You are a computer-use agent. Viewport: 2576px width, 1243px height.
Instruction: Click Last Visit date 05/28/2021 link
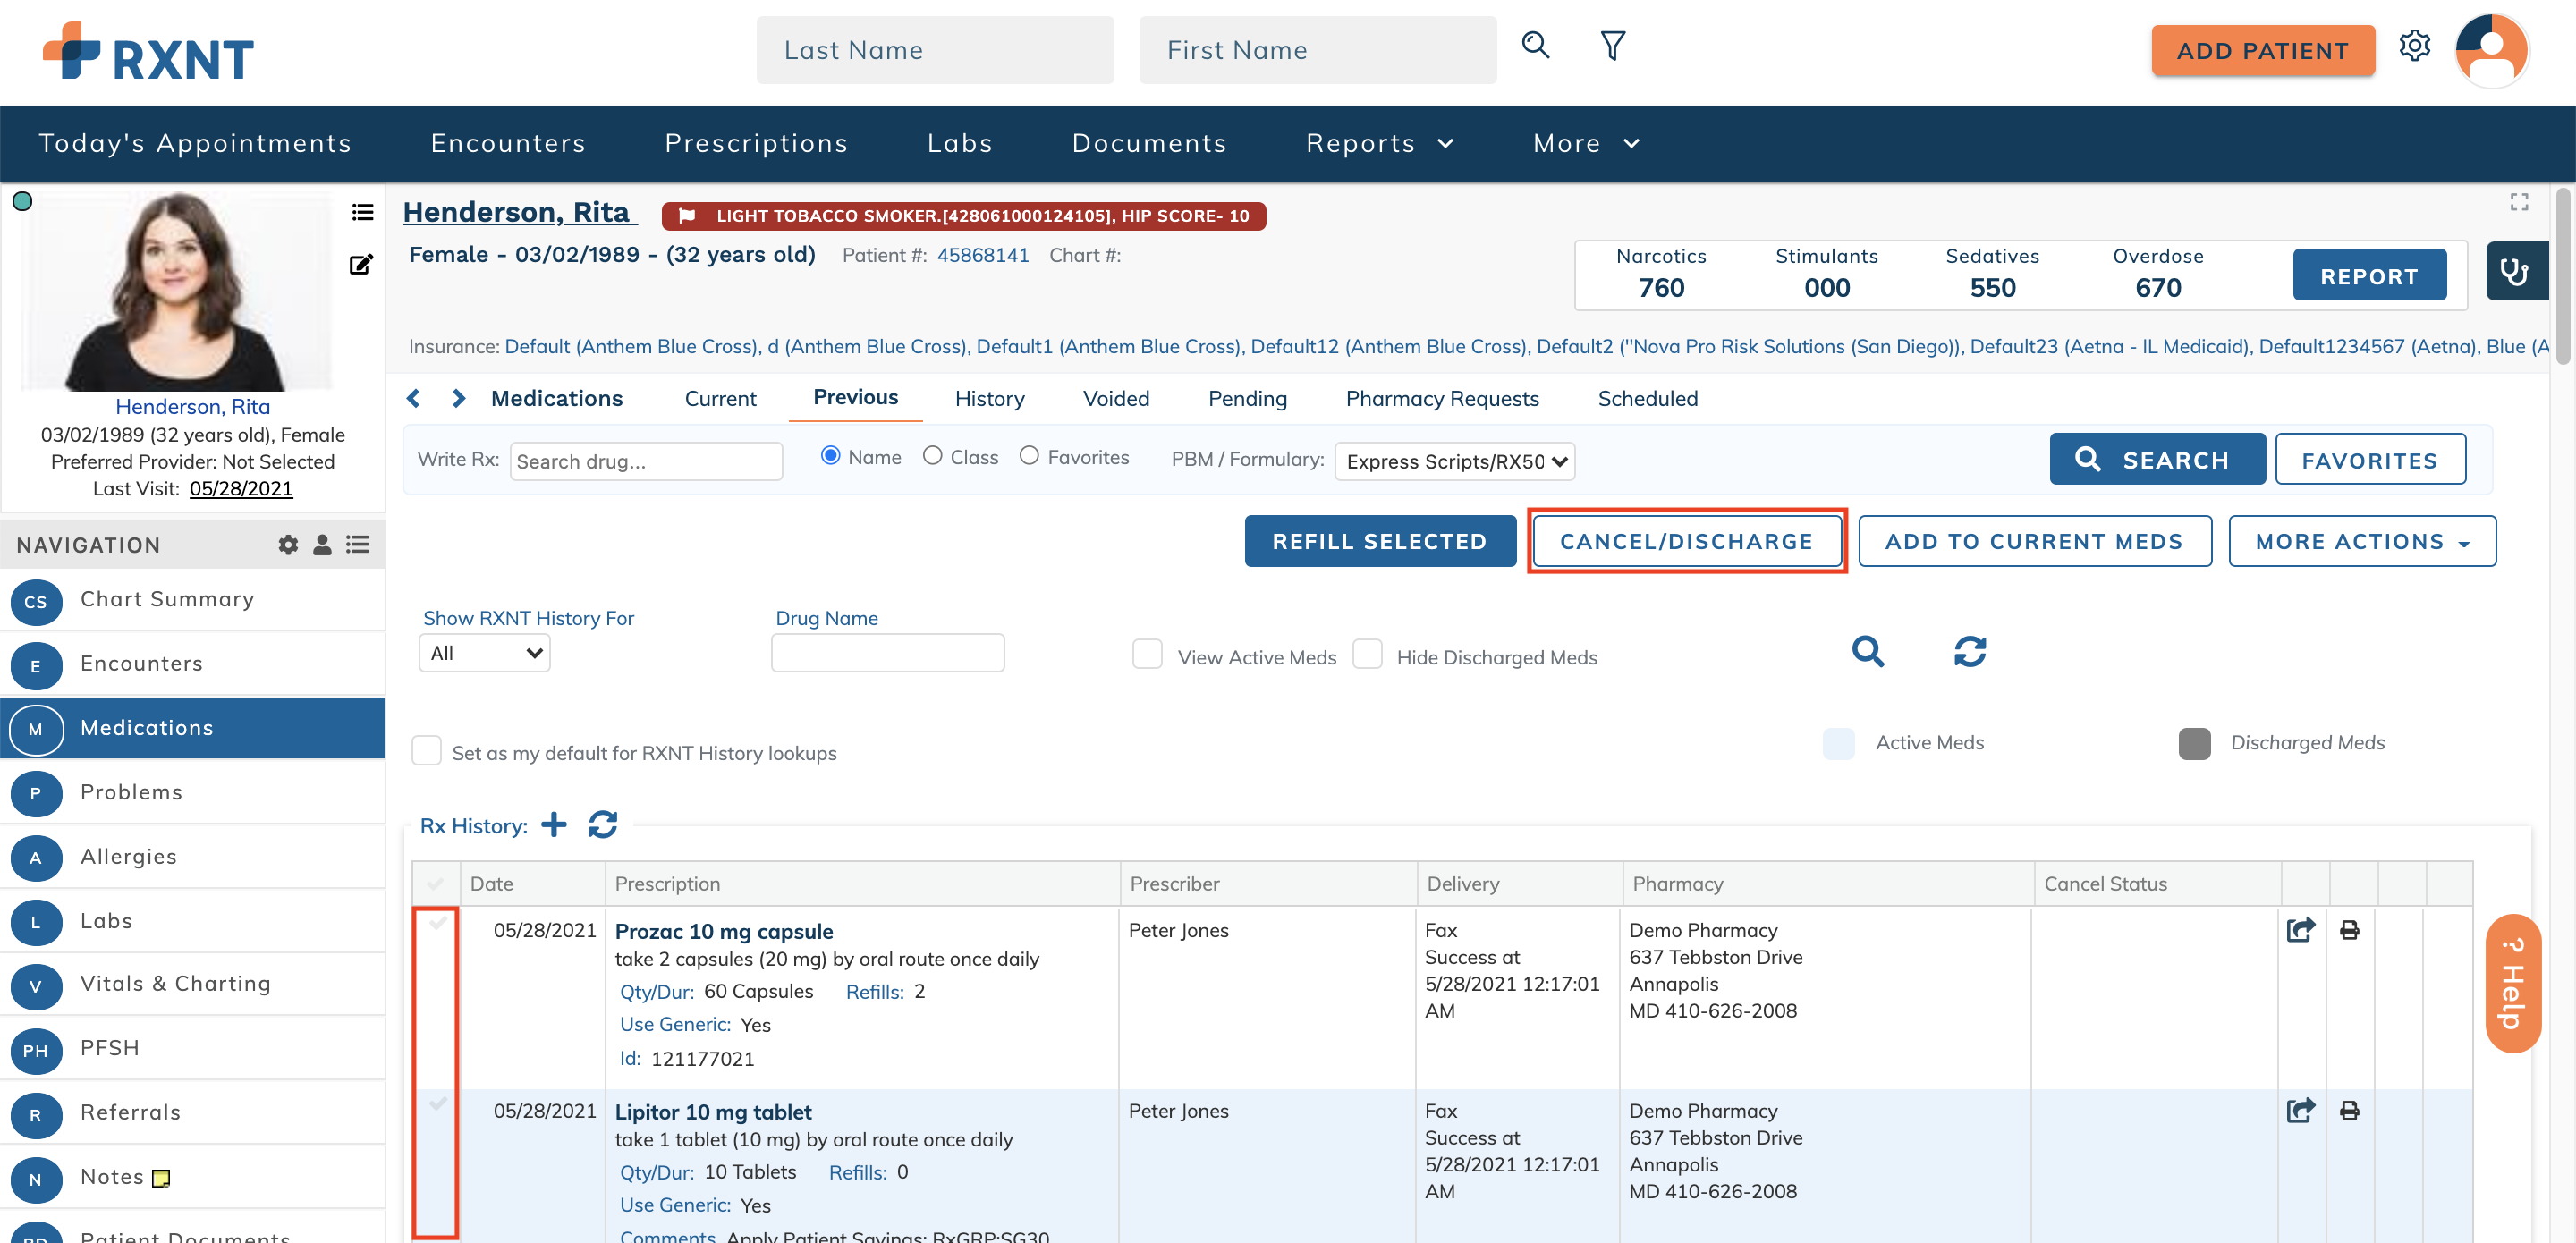(x=241, y=488)
